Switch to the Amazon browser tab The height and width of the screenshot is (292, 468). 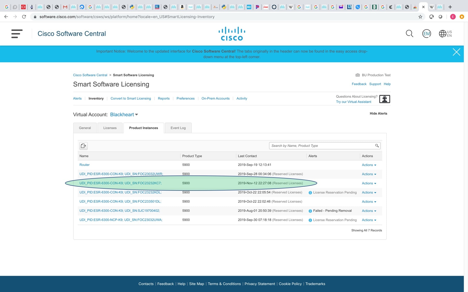pyautogui.click(x=182, y=7)
